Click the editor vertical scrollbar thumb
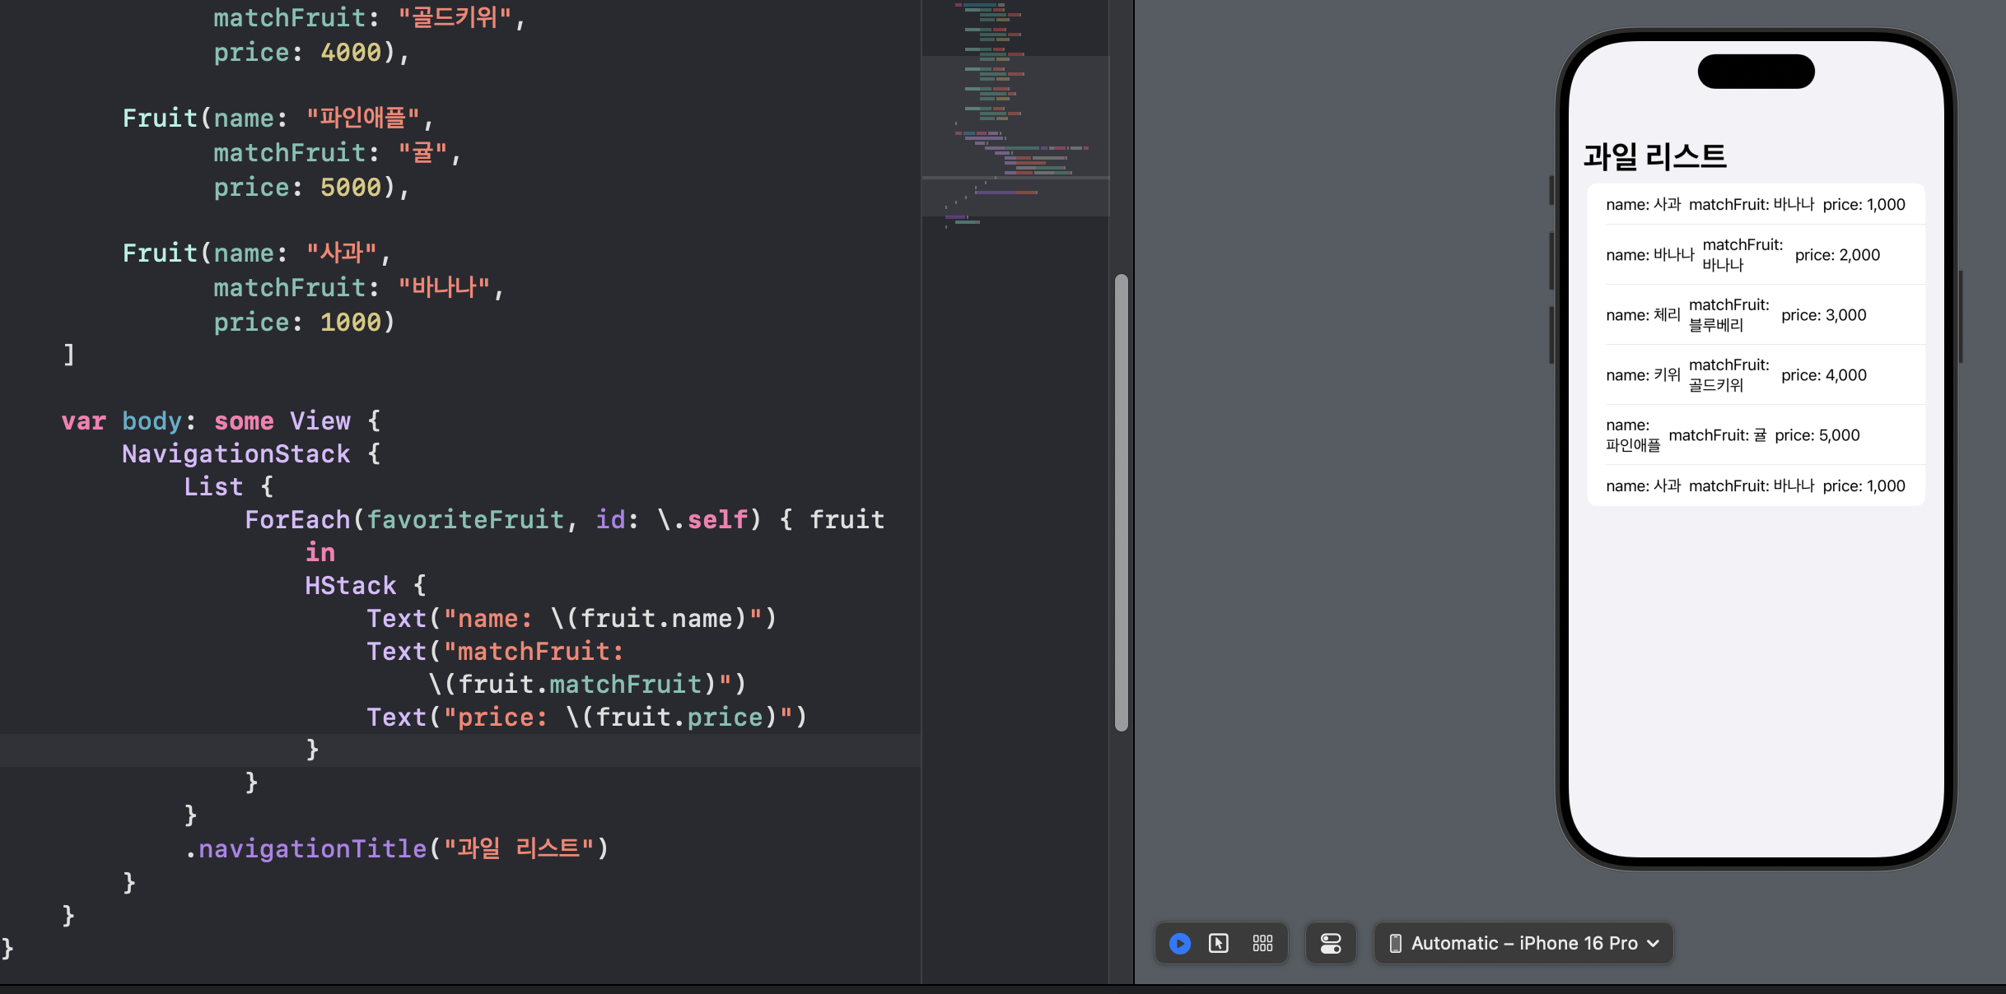This screenshot has height=994, width=2006. coord(1121,502)
